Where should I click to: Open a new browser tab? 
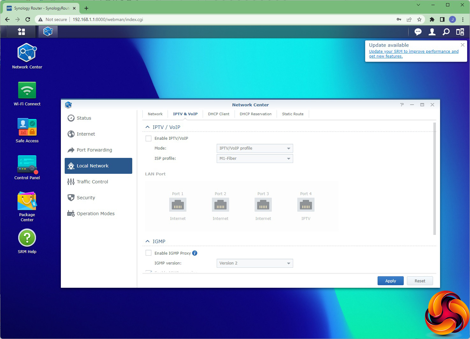click(86, 8)
